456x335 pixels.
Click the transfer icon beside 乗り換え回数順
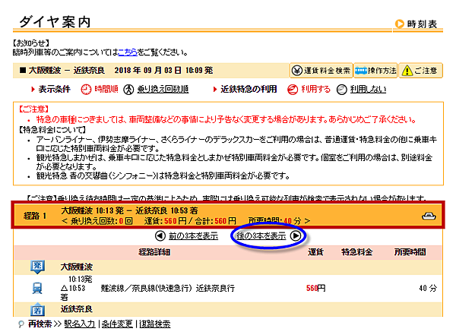128,90
